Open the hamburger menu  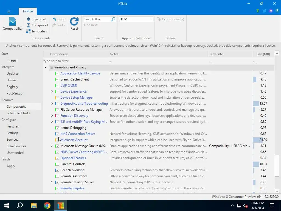9,11
